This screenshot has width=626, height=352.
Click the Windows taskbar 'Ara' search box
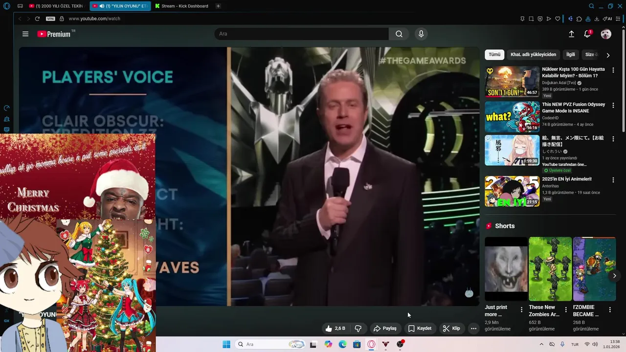[269, 344]
